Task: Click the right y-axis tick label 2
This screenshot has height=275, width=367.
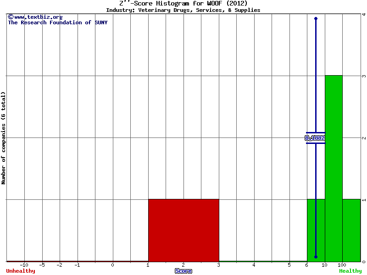Action: [364, 138]
